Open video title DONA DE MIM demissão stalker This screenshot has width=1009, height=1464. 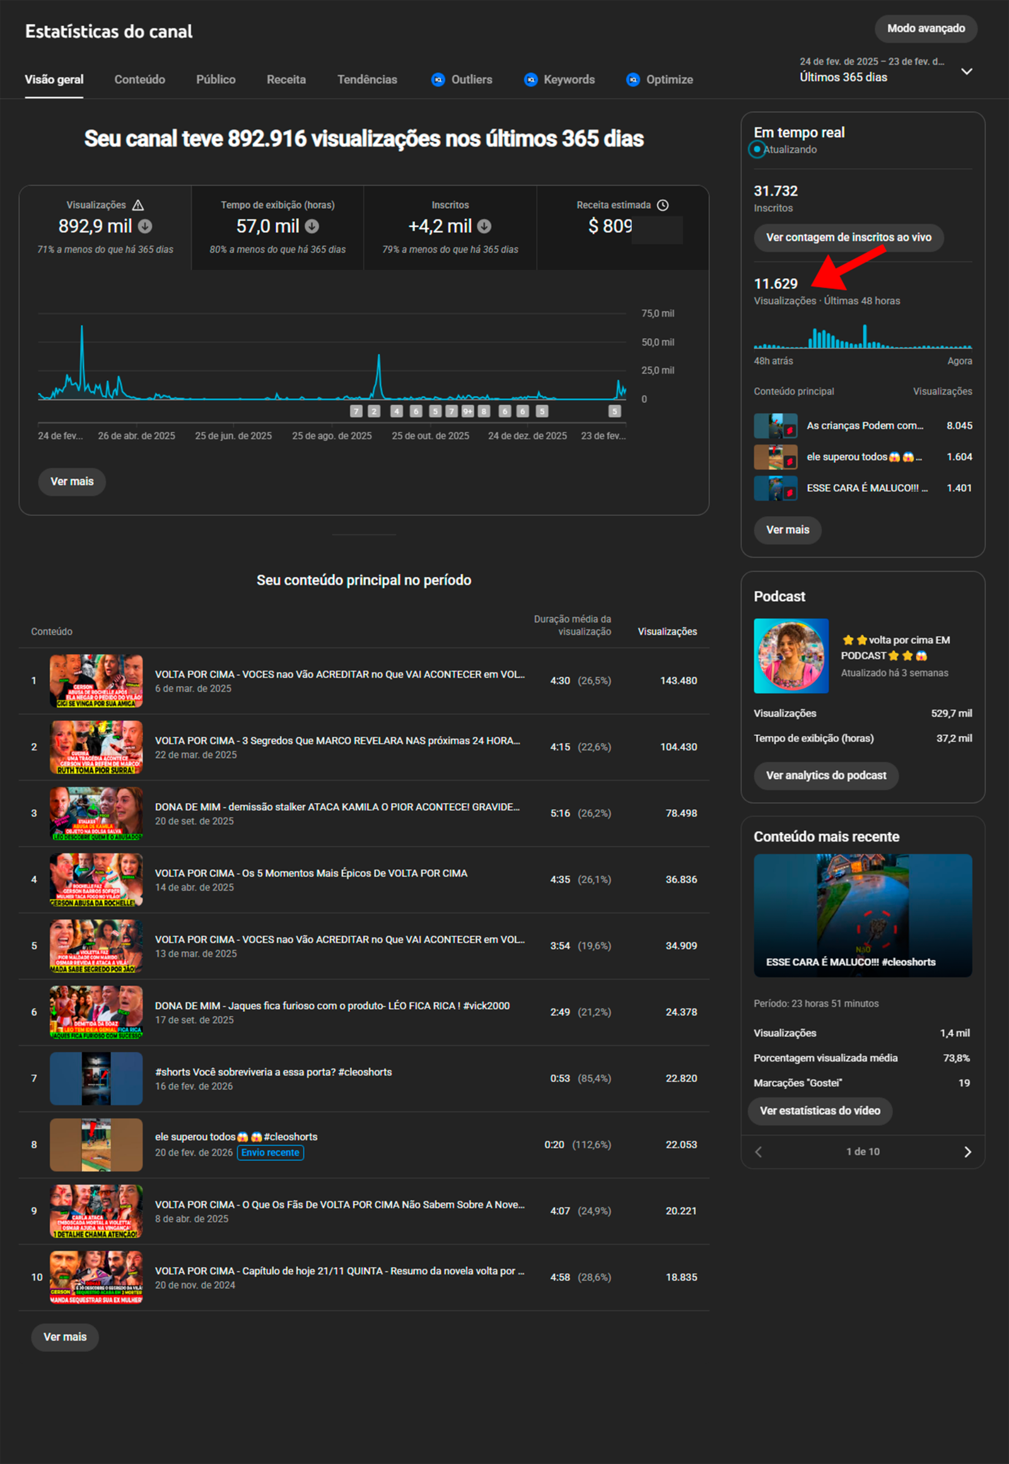pos(337,807)
